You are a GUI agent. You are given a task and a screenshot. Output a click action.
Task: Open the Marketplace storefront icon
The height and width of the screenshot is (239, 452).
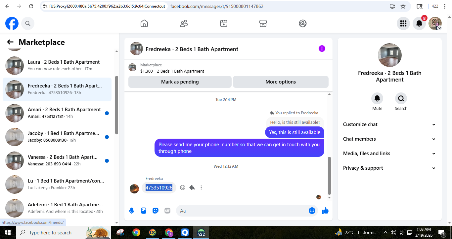263,23
